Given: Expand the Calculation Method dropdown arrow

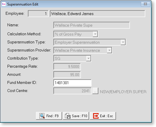Looking at the screenshot, I should (x=95, y=34).
